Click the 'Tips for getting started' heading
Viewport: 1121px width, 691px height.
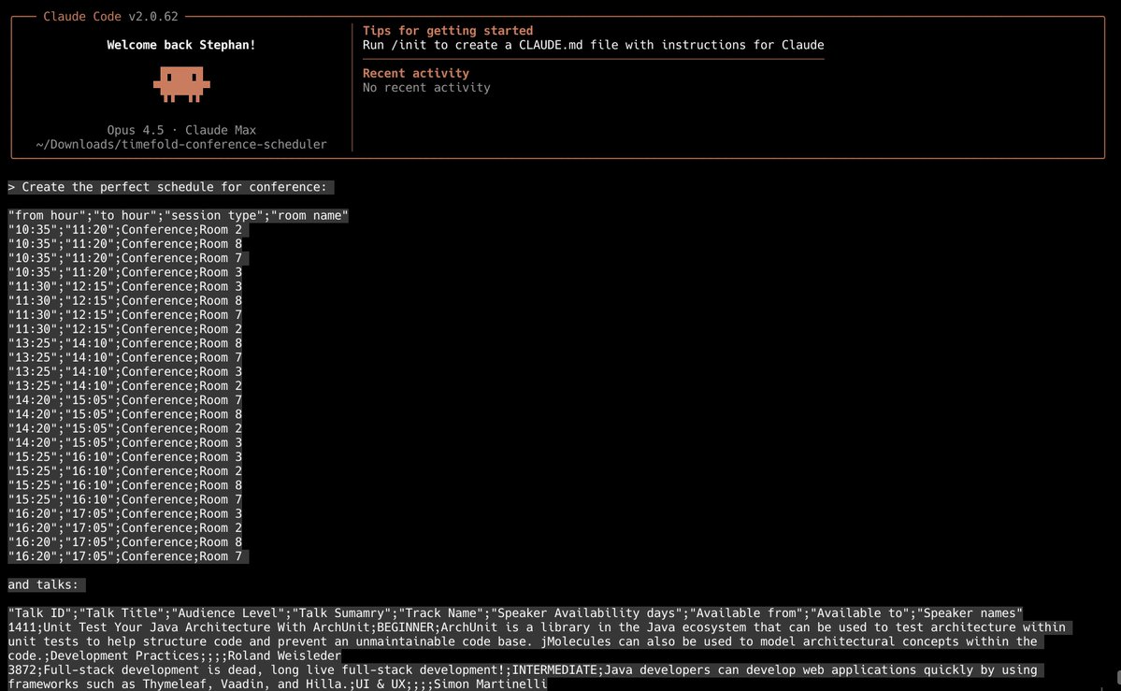coord(448,31)
